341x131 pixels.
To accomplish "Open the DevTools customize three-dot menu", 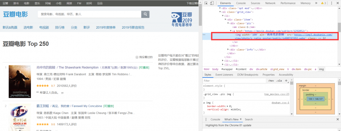I will (x=331, y=3).
